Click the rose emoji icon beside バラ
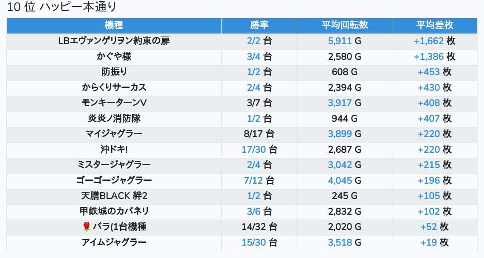484x258 pixels. (x=87, y=227)
